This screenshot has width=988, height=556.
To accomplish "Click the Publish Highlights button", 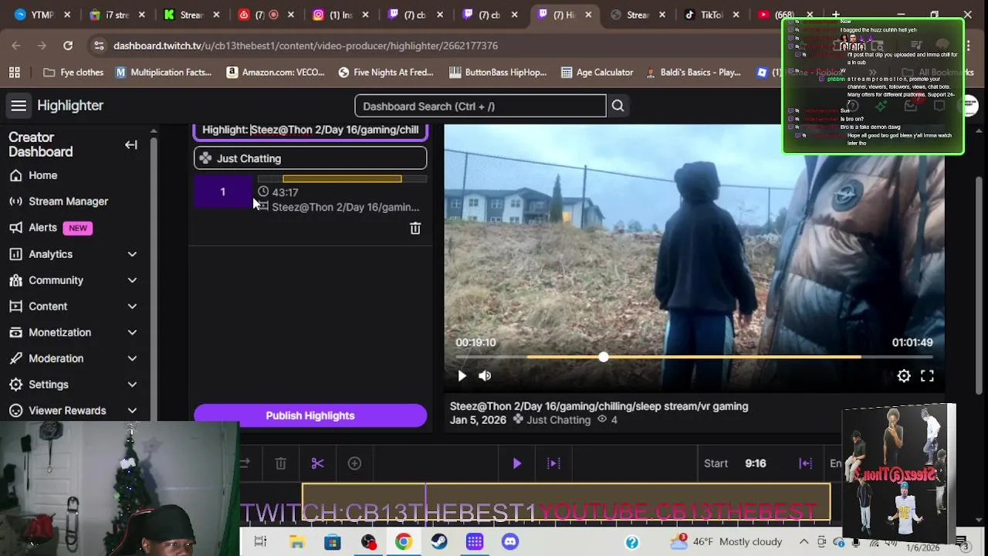I will [x=310, y=415].
